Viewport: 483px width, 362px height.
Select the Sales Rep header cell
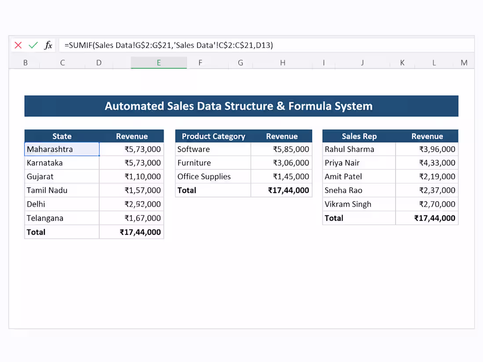pyautogui.click(x=359, y=136)
